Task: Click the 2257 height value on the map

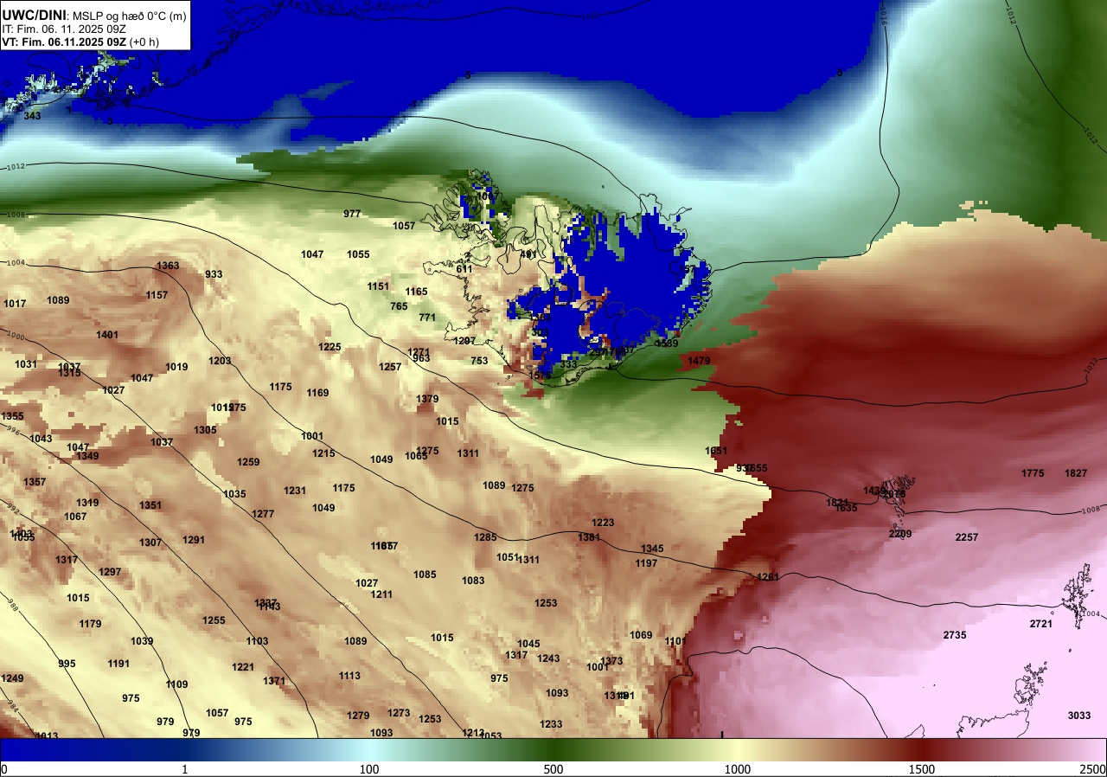Action: 967,537
